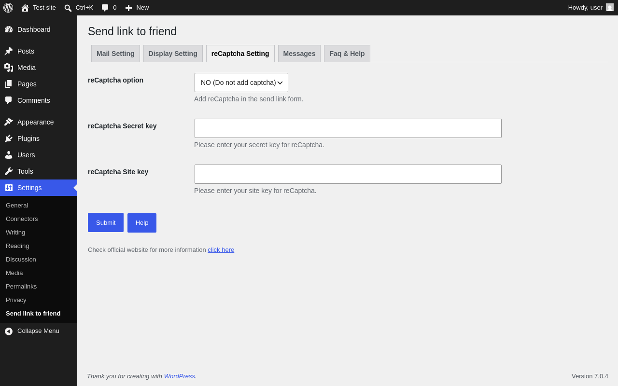Open Permalinks settings submenu item

click(21, 287)
